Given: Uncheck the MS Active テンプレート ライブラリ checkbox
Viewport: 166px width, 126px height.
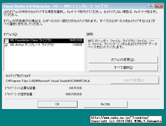Looking at the screenshot, I should [x=7, y=45].
